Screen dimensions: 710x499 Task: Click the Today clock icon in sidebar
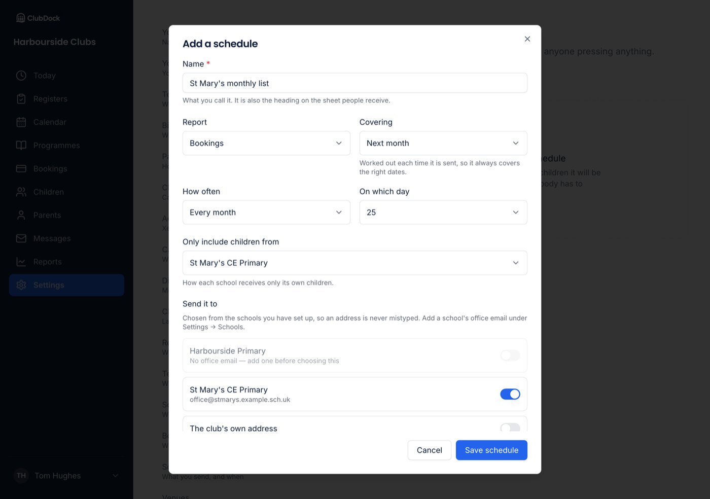pos(21,76)
